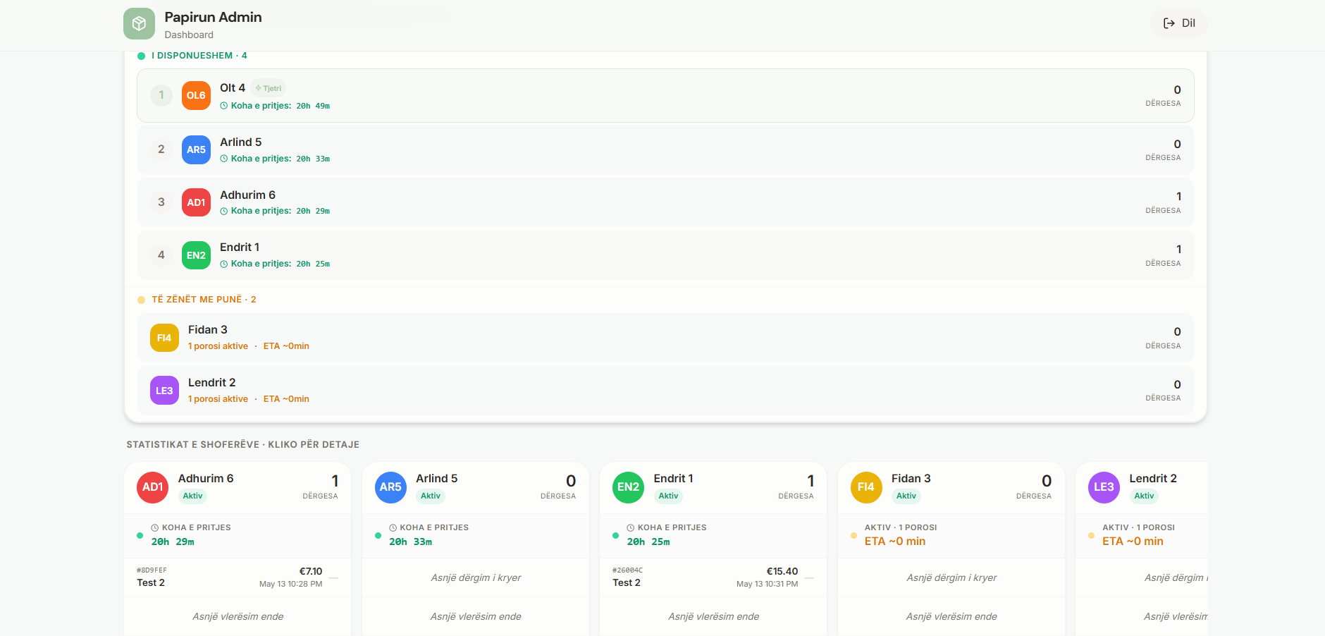
Task: Open the Test 2 delivery #8D9FEF on Adhurim card
Action: tap(238, 577)
